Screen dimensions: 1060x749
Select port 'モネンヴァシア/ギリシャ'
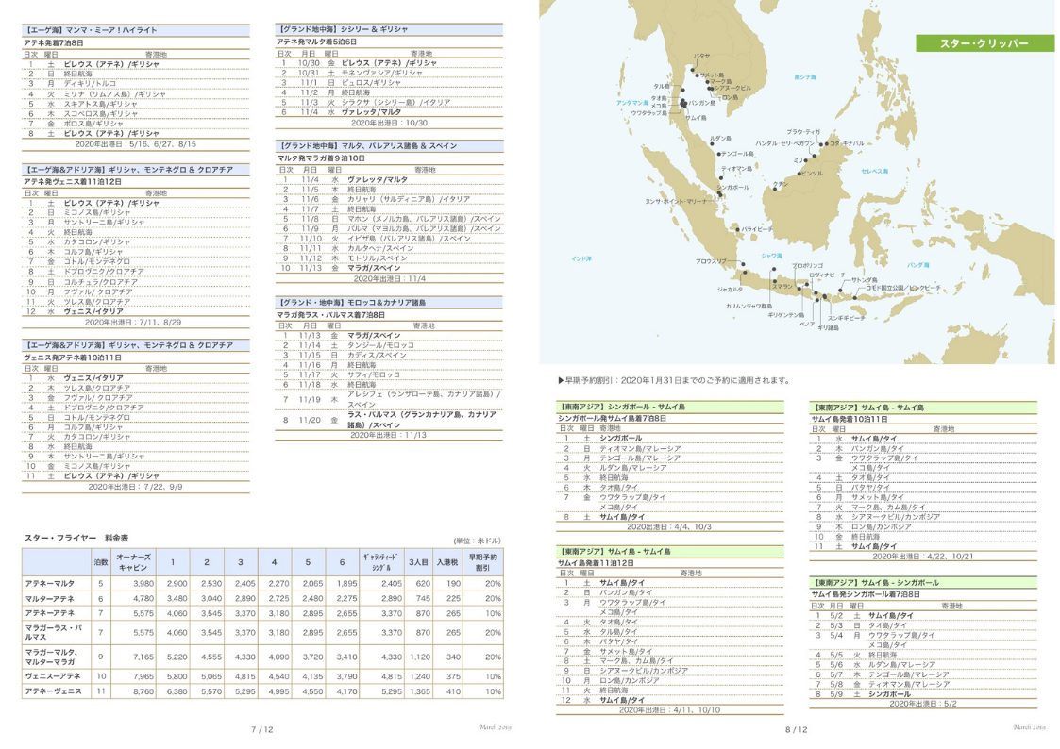[x=382, y=73]
